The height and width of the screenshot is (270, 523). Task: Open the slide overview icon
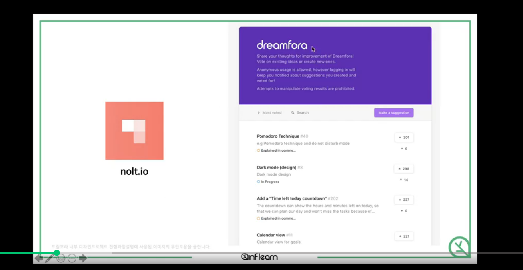pyautogui.click(x=61, y=258)
